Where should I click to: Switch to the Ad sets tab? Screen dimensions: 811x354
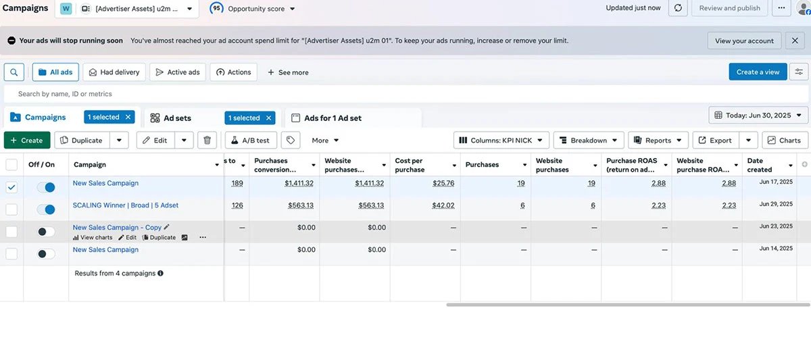(x=177, y=118)
